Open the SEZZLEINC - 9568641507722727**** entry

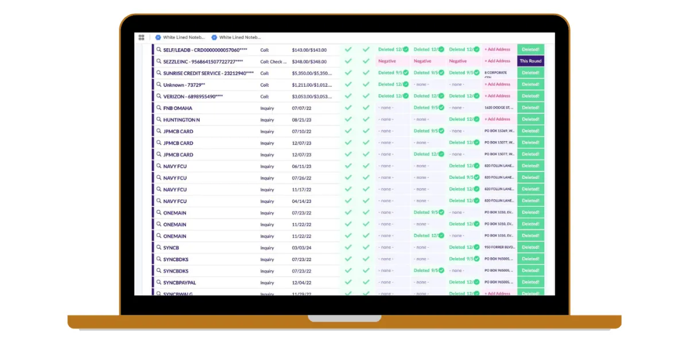[x=203, y=61]
